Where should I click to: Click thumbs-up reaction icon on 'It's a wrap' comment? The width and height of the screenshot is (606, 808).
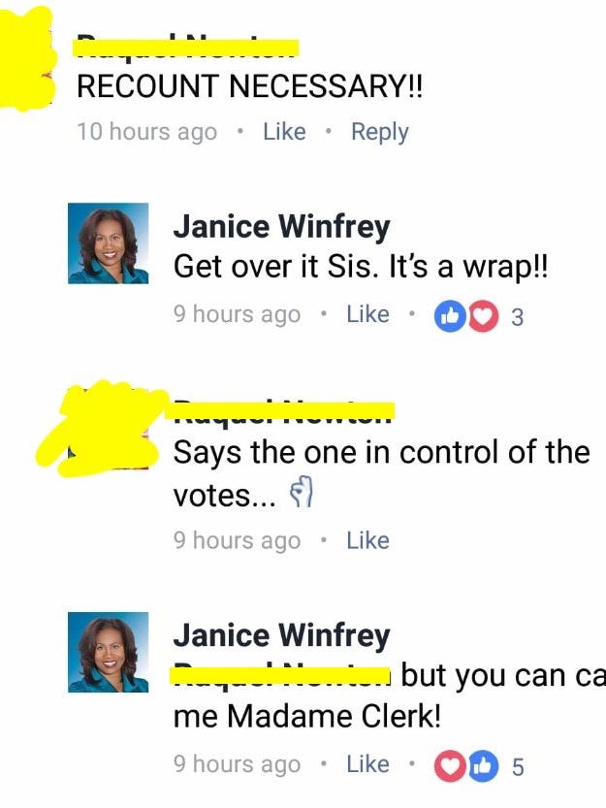pyautogui.click(x=450, y=316)
